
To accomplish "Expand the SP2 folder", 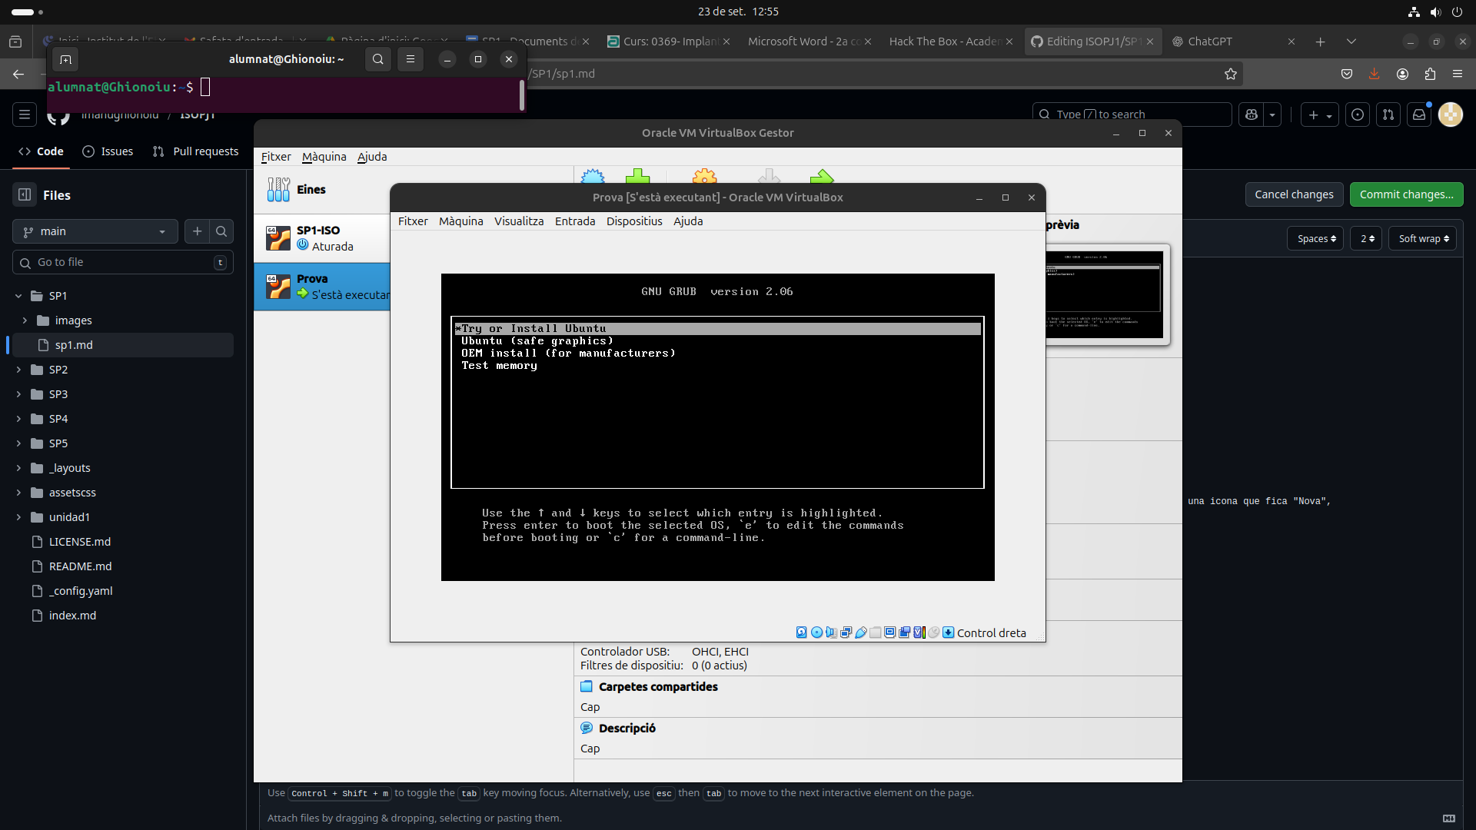I will tap(19, 370).
